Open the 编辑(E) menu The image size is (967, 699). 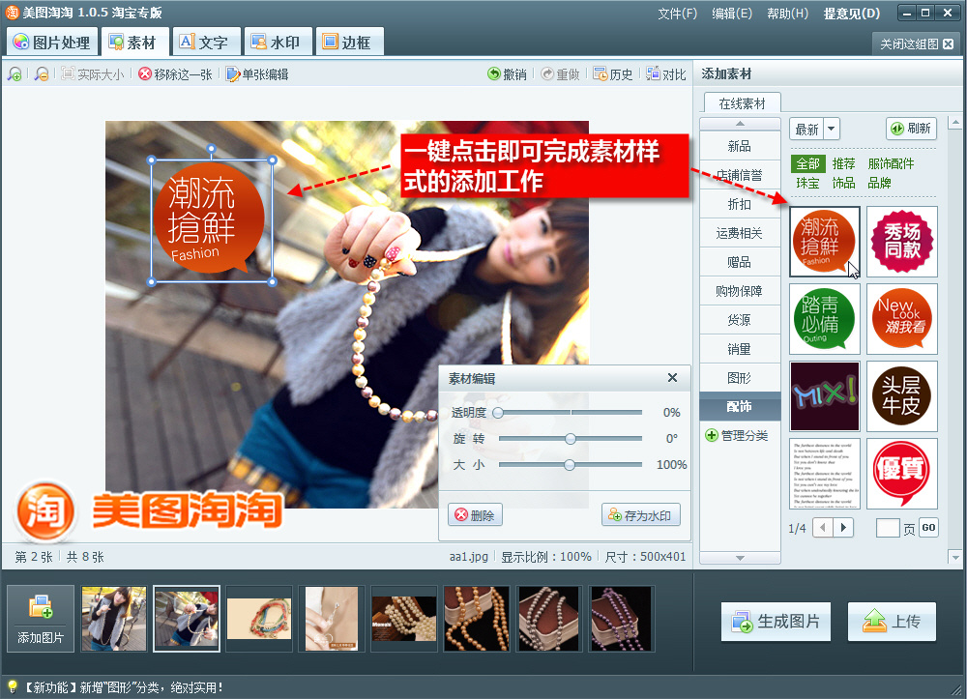pos(732,14)
